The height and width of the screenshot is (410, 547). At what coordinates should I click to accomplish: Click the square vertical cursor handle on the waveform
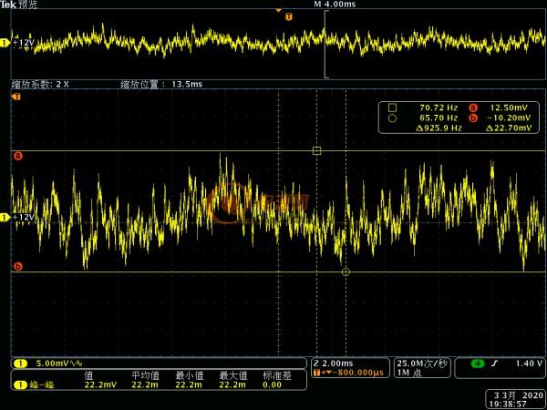pos(316,150)
